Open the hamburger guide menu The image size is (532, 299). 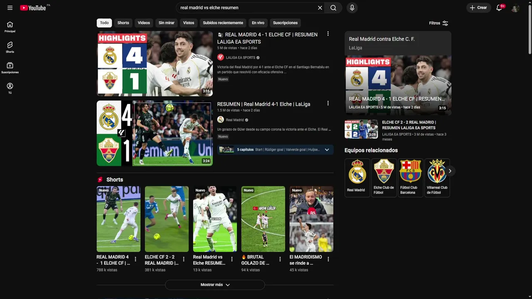pos(10,8)
